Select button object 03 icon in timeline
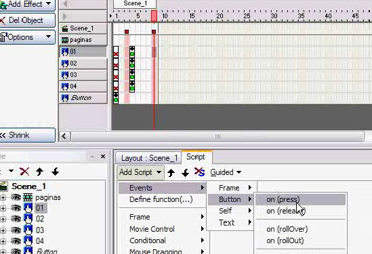The height and width of the screenshot is (254, 372). pos(65,75)
